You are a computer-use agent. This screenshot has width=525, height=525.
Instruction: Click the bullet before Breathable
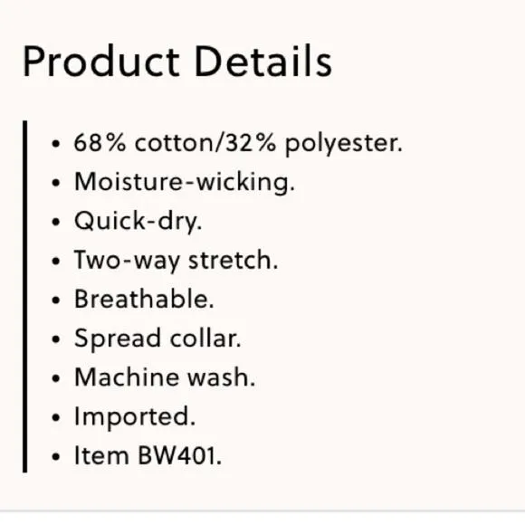click(56, 300)
